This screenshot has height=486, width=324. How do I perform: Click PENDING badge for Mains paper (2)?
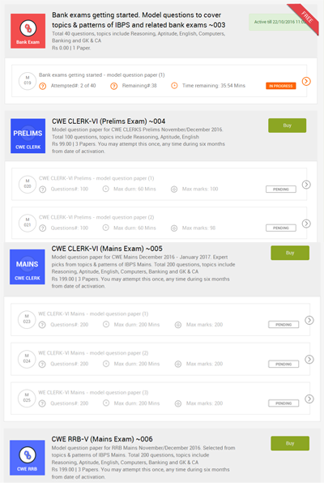point(283,364)
